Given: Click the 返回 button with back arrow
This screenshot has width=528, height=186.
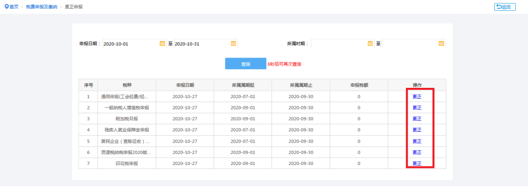Looking at the screenshot, I should point(505,7).
